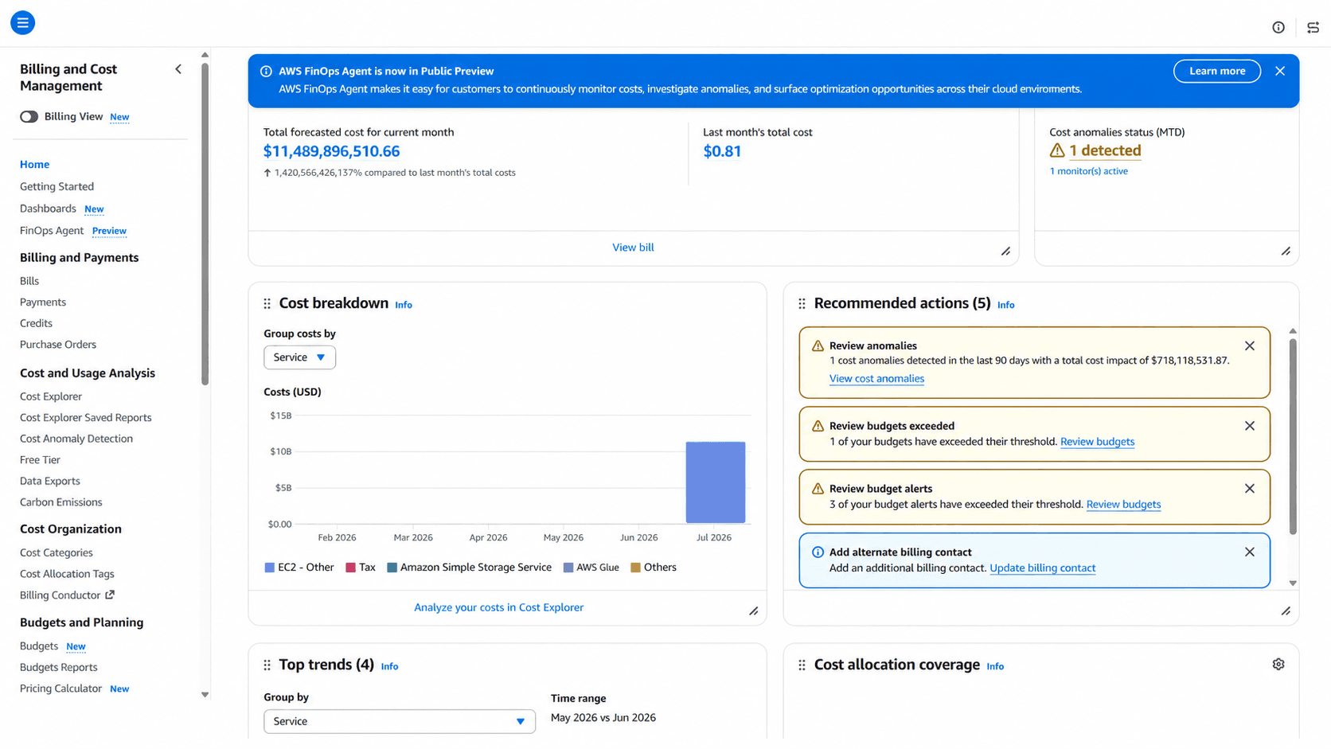The image size is (1331, 749).
Task: Click the $11,489,896,510.66 forecasted cost
Action: [x=331, y=151]
